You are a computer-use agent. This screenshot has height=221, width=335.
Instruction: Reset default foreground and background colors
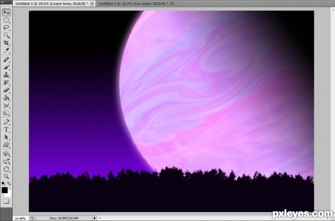(x=3, y=184)
